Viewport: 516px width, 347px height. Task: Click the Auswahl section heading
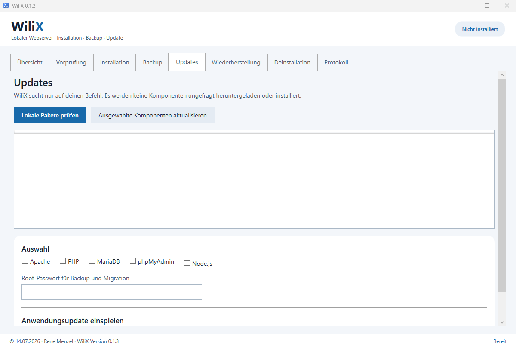pos(35,249)
